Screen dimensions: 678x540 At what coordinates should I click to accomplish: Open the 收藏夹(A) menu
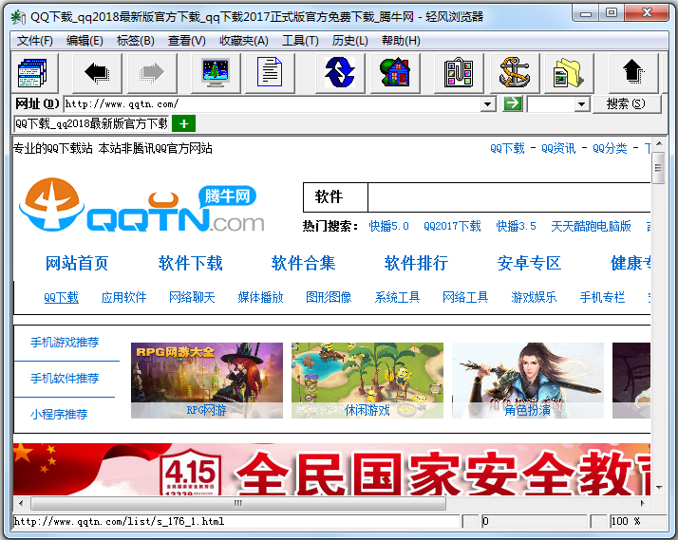(x=244, y=41)
